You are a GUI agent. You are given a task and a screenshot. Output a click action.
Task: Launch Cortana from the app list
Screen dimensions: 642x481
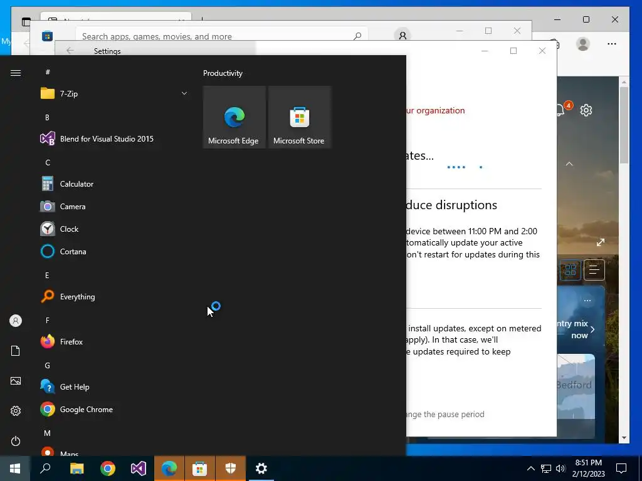114,252
